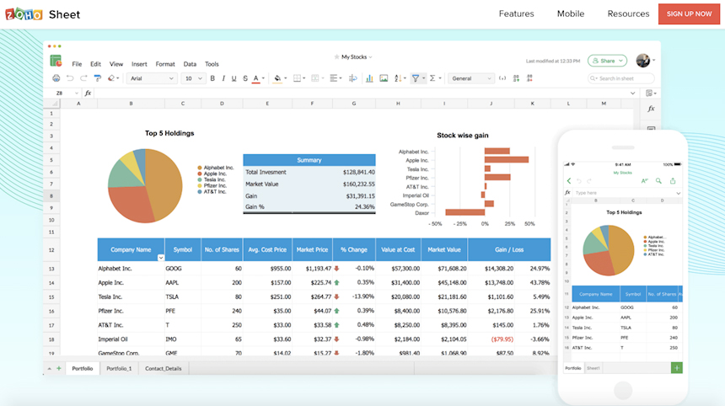Tap the green add sheet button on phone
The height and width of the screenshot is (406, 725).
676,368
